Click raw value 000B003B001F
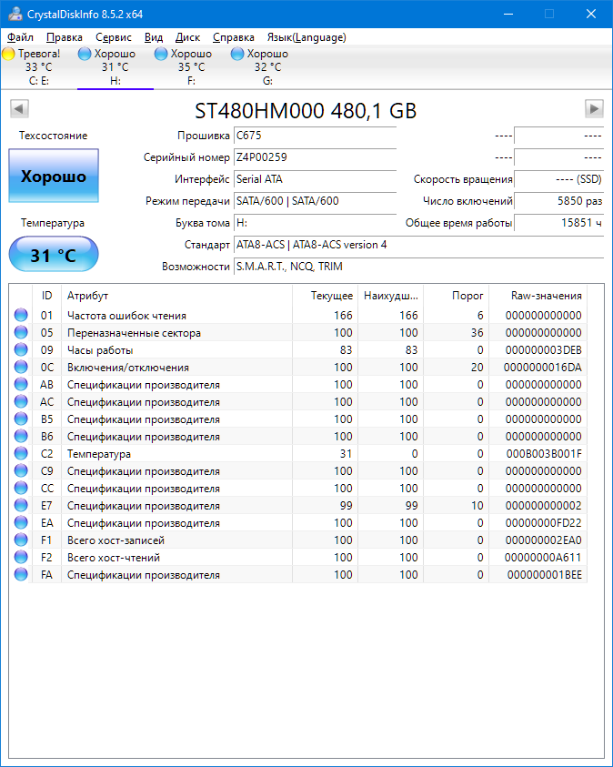Screen dimensions: 613x767 pyautogui.click(x=544, y=454)
